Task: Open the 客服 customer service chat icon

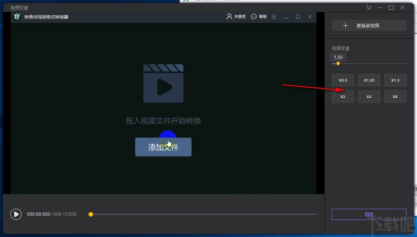Action: [253, 16]
